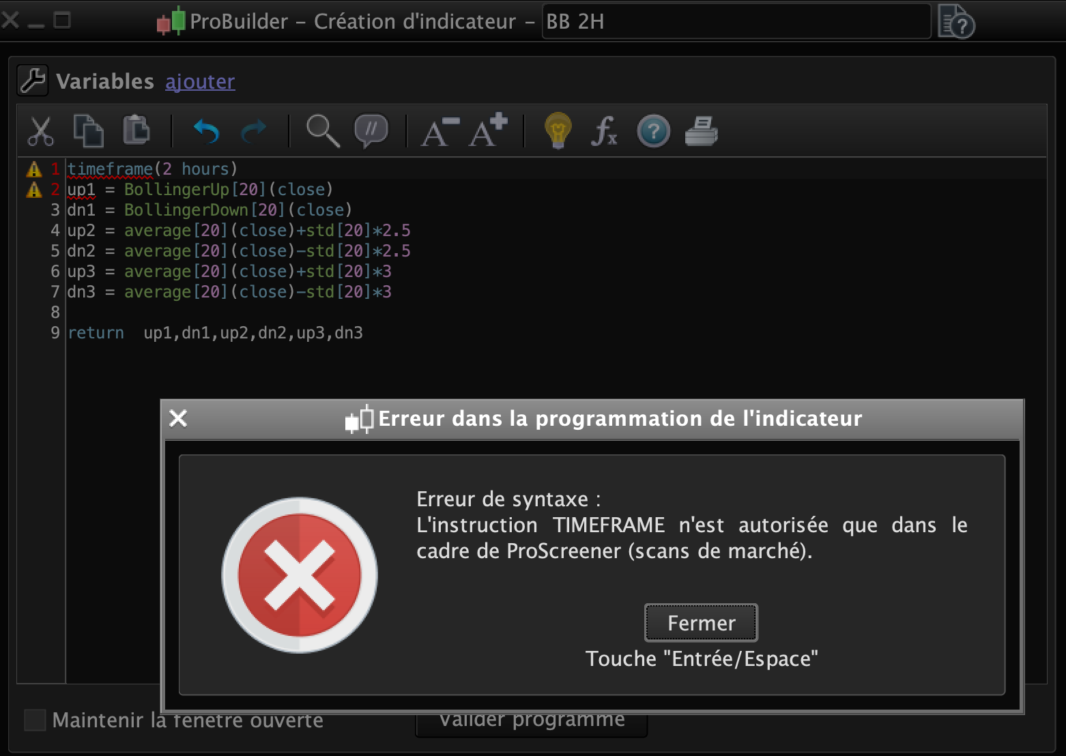
Task: Click the Touche "Entrée/Espace" hint text
Action: click(x=702, y=658)
